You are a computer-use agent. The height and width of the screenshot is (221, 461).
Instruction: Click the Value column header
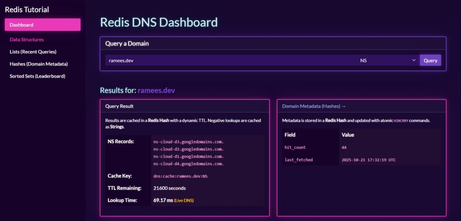[x=348, y=135]
